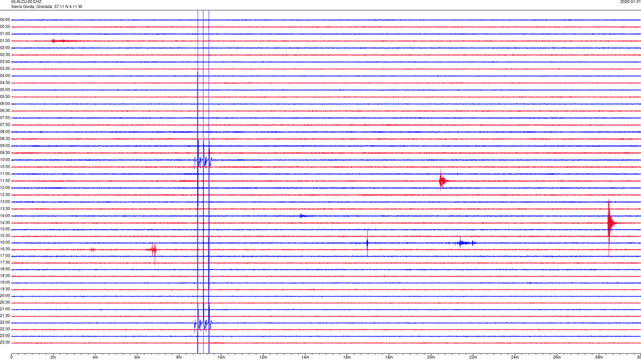641x360 pixels.
Task: Click the 20m tick label on the time axis
Action: click(x=431, y=357)
